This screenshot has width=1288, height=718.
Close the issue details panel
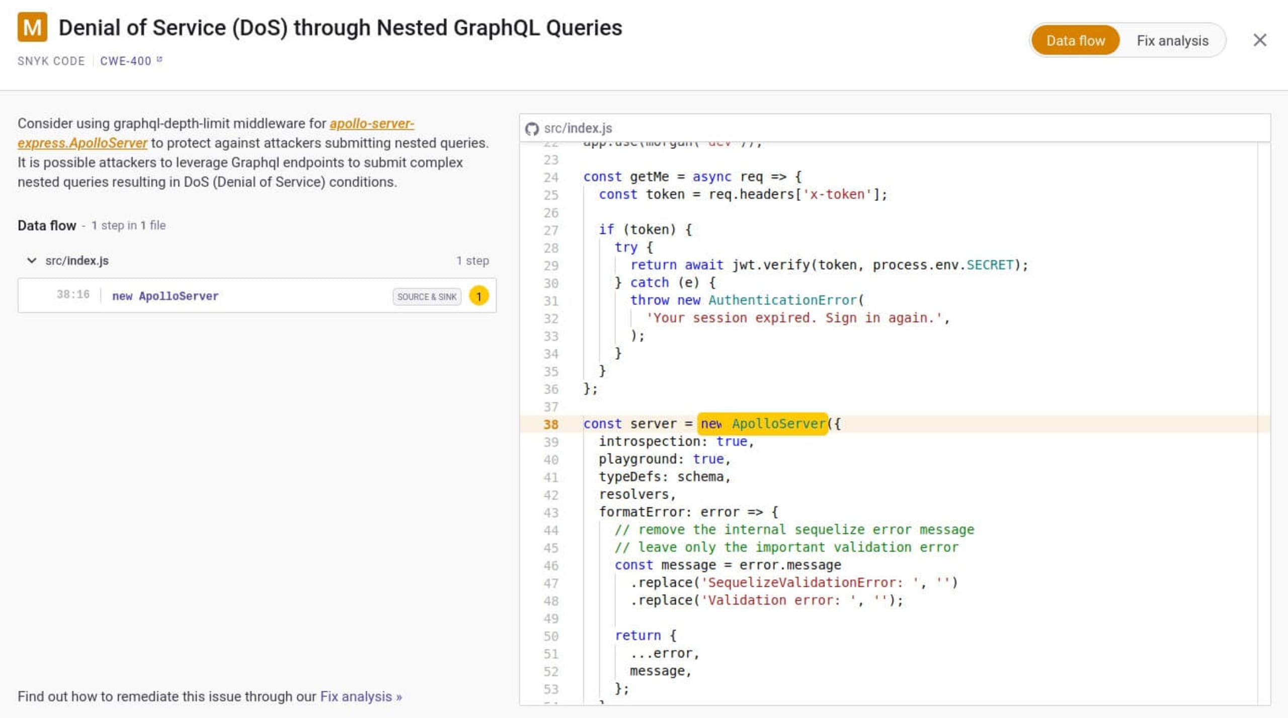(x=1259, y=40)
